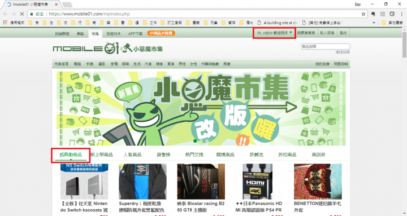Switch to the 折扣商品 tab

287,155
